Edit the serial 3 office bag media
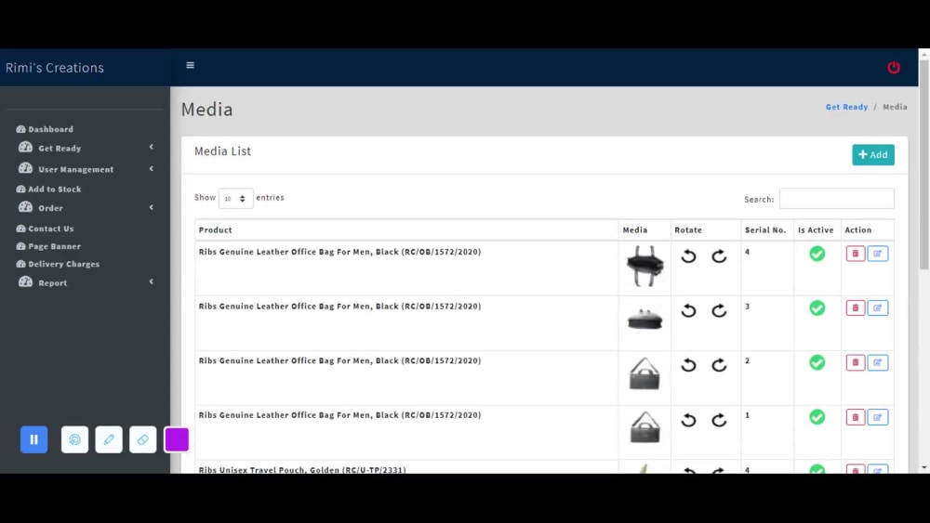The height and width of the screenshot is (523, 930). coord(877,308)
